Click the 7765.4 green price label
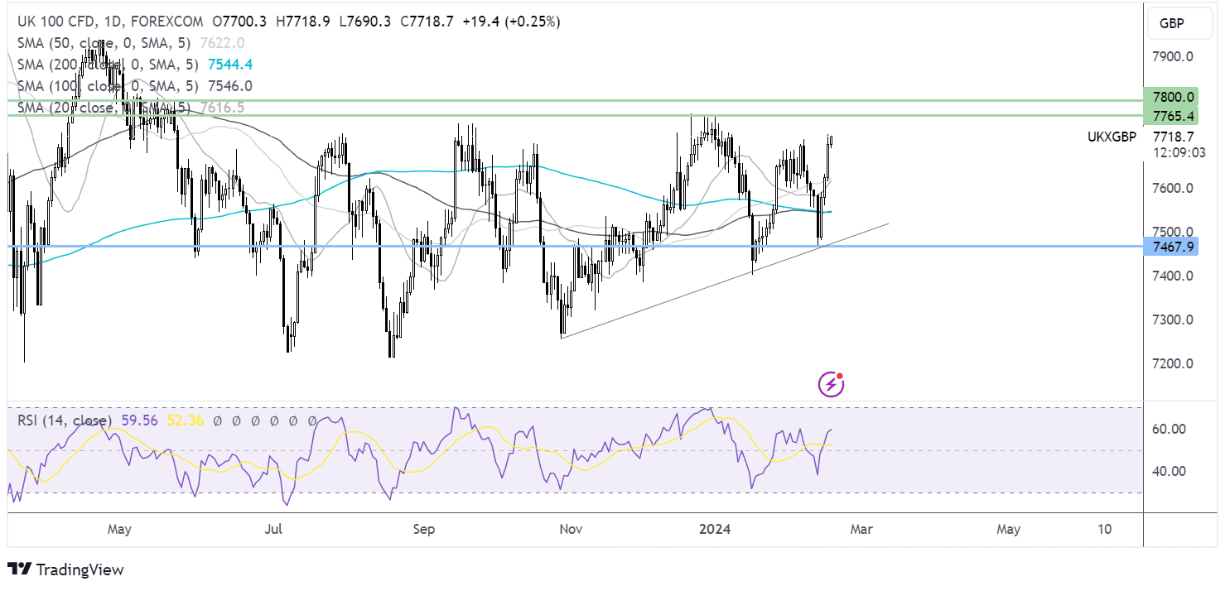This screenshot has height=591, width=1230. [x=1170, y=115]
